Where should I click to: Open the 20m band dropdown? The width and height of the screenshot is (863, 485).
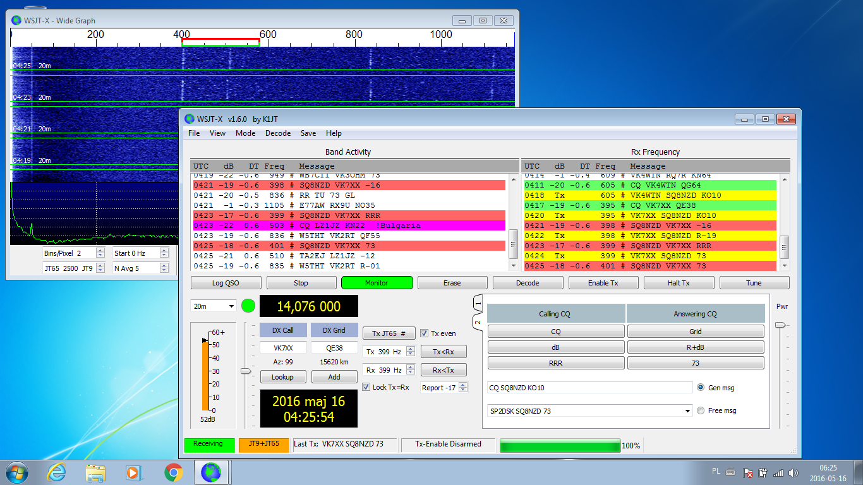(x=214, y=306)
